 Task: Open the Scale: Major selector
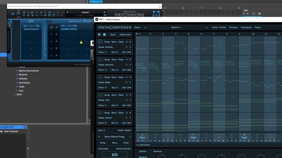pyautogui.click(x=124, y=130)
